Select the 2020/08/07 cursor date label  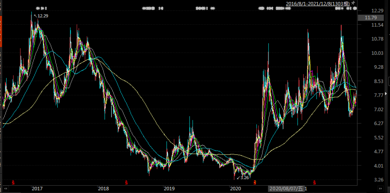(x=286, y=189)
